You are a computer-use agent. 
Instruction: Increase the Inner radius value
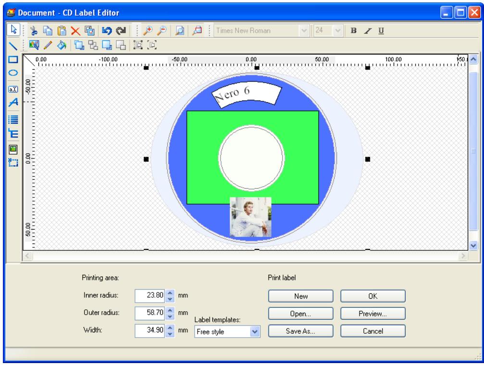[170, 292]
